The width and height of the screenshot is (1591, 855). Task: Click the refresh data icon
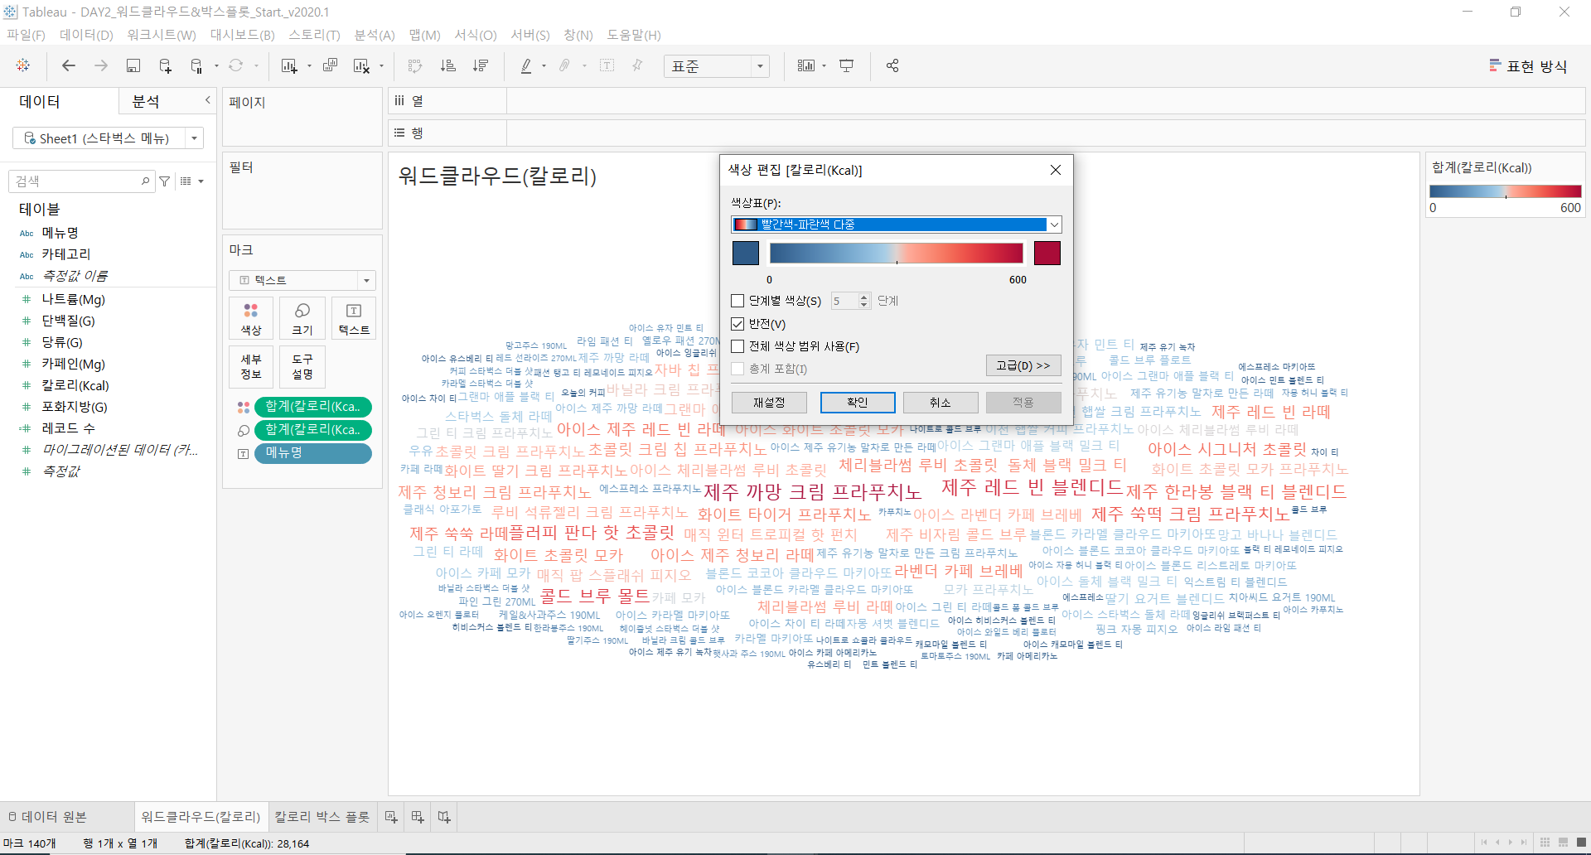236,65
